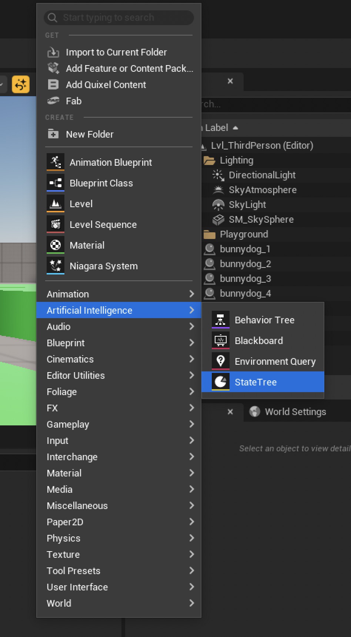Click the Animation Blueprint icon
This screenshot has width=351, height=637.
tap(56, 162)
